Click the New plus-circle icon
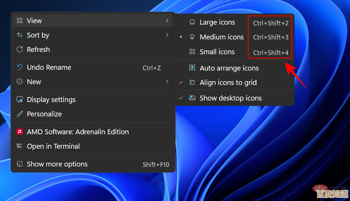The width and height of the screenshot is (350, 201). click(20, 82)
